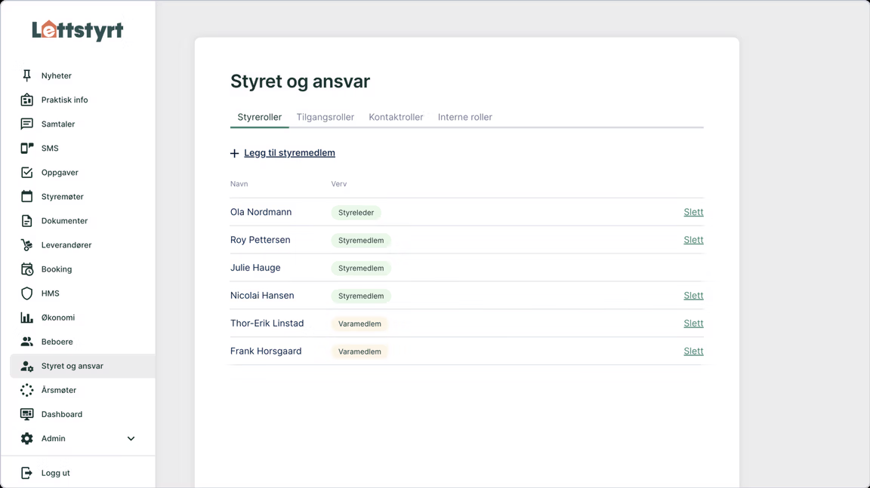
Task: Click the Leverandører supplier icon
Action: [26, 245]
